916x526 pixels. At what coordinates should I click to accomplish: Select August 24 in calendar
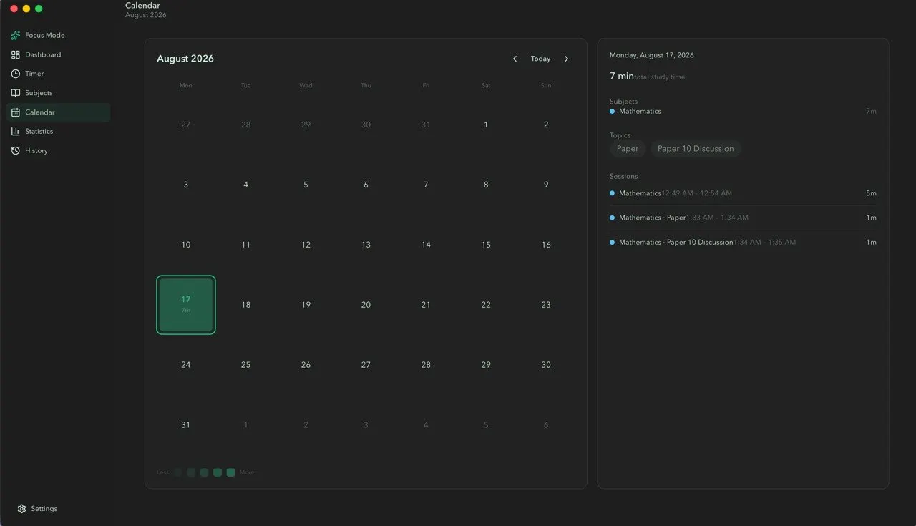(186, 365)
